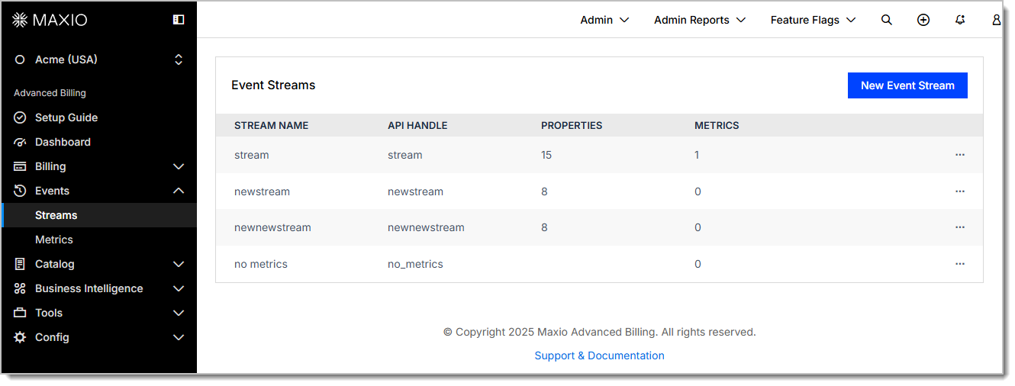Image resolution: width=1015 pixels, height=386 pixels.
Task: Select the newstream row name
Action: coord(262,191)
